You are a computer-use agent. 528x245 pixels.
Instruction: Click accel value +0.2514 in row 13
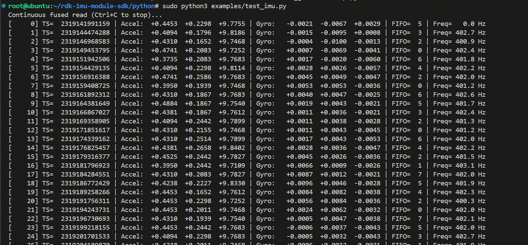198,139
